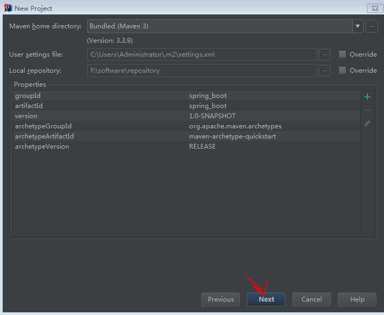The height and width of the screenshot is (315, 384).
Task: Enable Override for User settings file
Action: [x=342, y=55]
